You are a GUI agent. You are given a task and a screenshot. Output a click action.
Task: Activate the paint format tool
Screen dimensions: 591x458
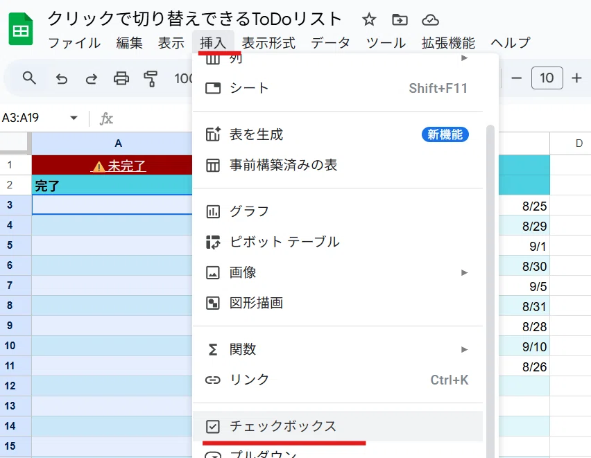point(151,79)
